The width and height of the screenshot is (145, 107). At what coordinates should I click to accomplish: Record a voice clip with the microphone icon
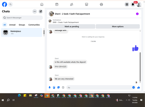50,88
